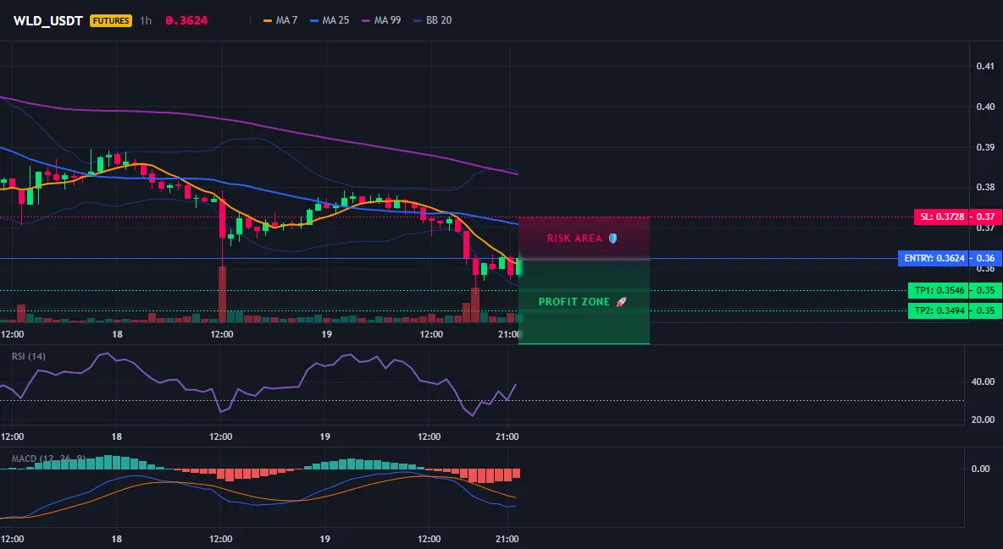The height and width of the screenshot is (549, 1003).
Task: Toggle the BB 20 legend entry
Action: (x=432, y=20)
